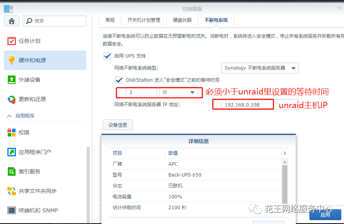
Task: Open Update and Restore icon
Action: 11,99
